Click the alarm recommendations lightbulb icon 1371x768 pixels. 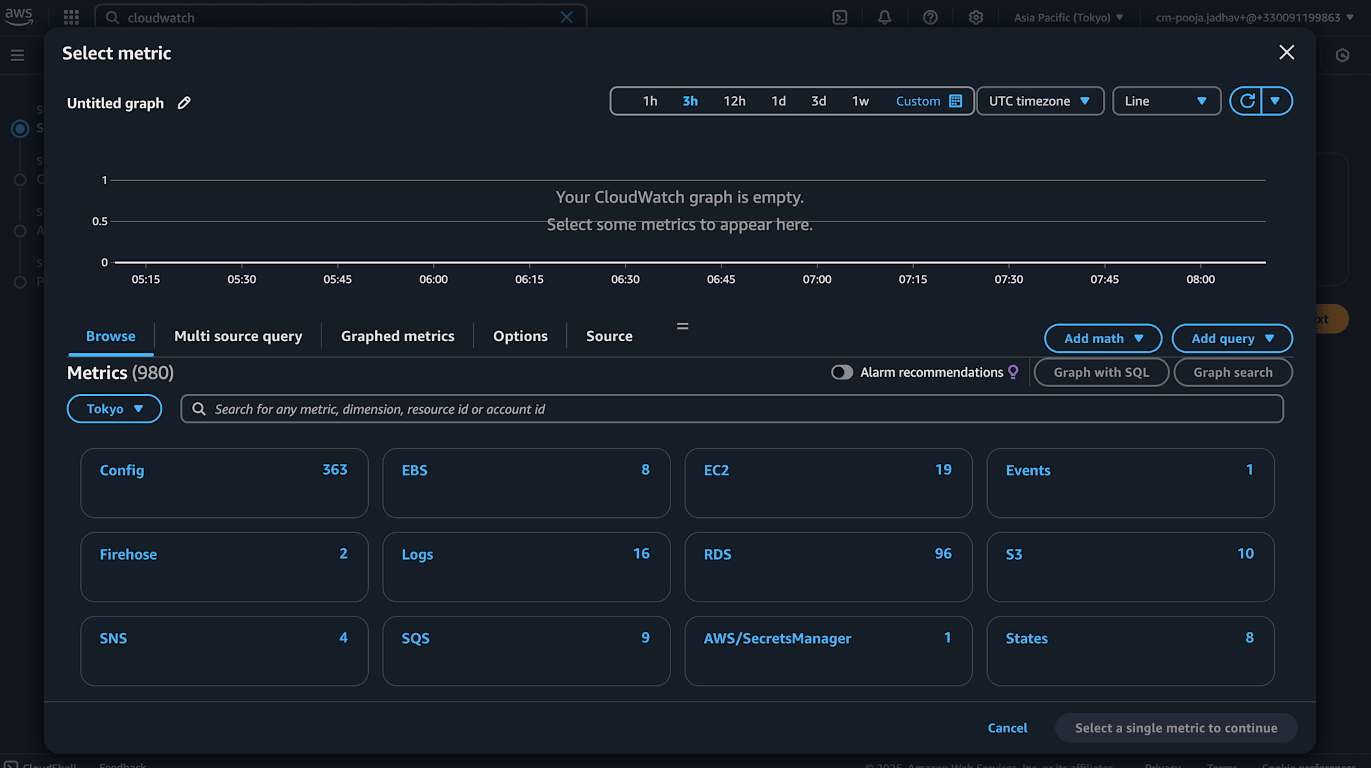1013,372
